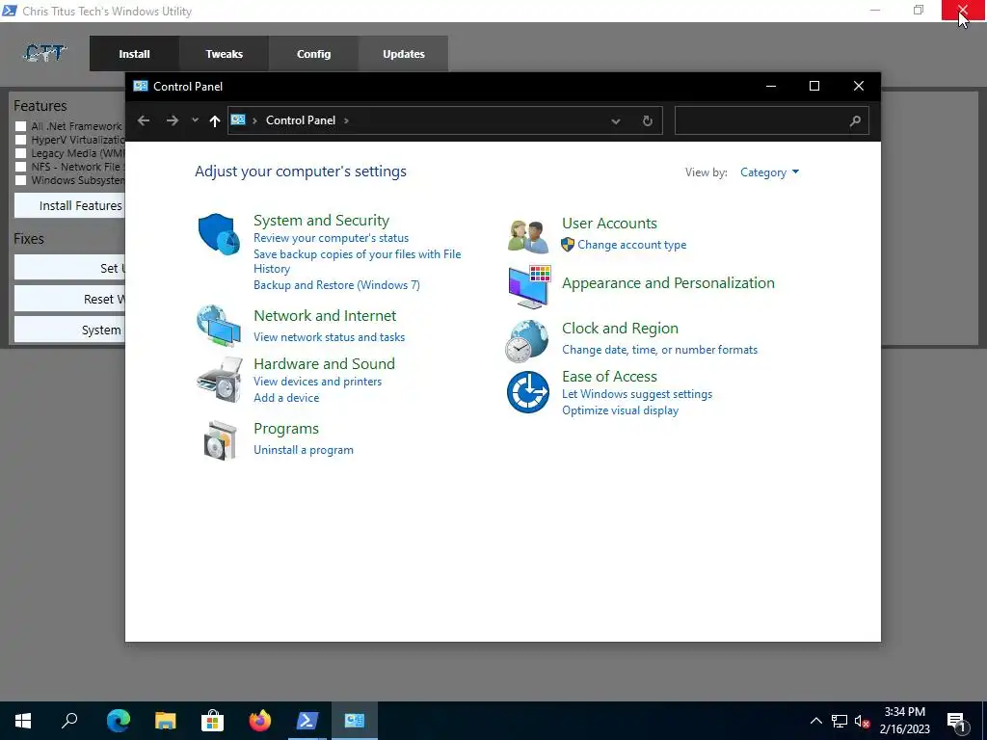This screenshot has height=740, width=987.
Task: Click Add a device link
Action: [x=286, y=398]
